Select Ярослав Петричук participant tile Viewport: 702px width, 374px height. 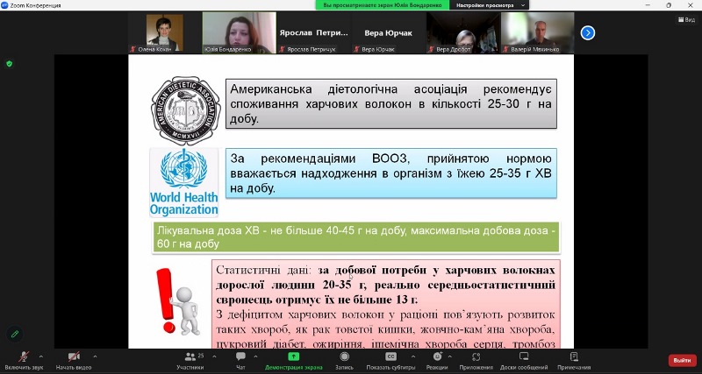[313, 32]
